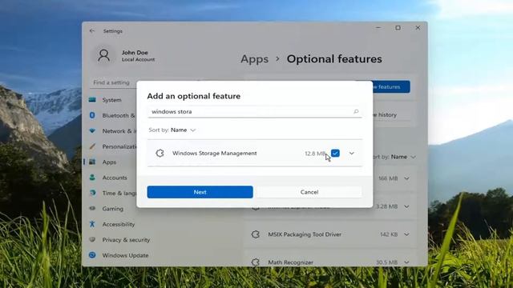Click the Windows Update sync icon

[92, 255]
